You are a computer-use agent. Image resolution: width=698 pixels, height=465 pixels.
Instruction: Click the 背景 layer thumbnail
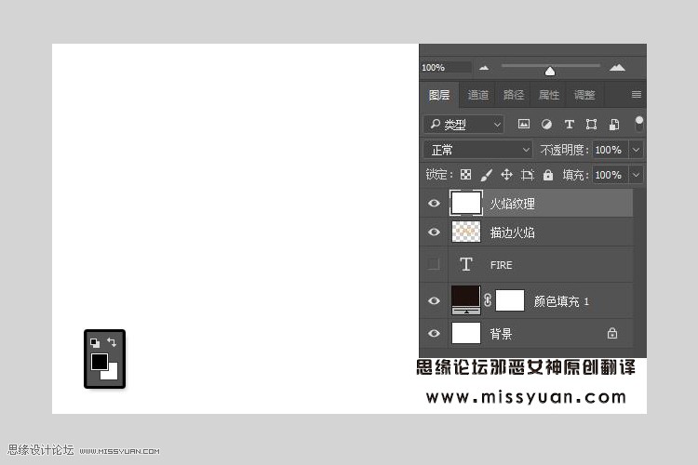tap(465, 333)
